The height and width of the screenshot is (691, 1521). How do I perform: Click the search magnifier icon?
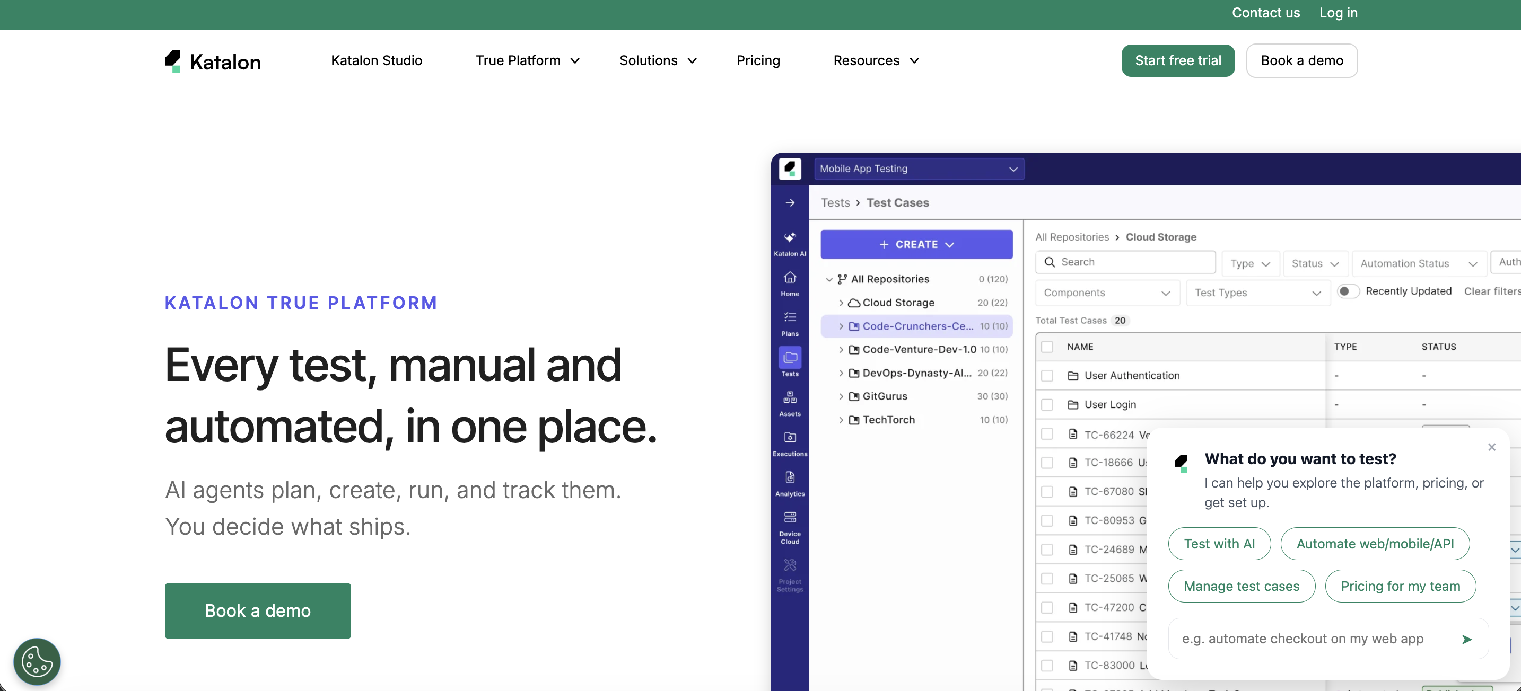[1049, 262]
